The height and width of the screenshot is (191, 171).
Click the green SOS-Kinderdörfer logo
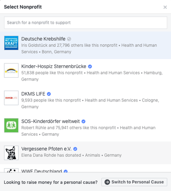pyautogui.click(x=11, y=125)
